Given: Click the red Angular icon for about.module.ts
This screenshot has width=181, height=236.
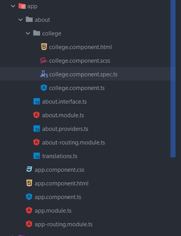Looking at the screenshot, I should click(36, 115).
